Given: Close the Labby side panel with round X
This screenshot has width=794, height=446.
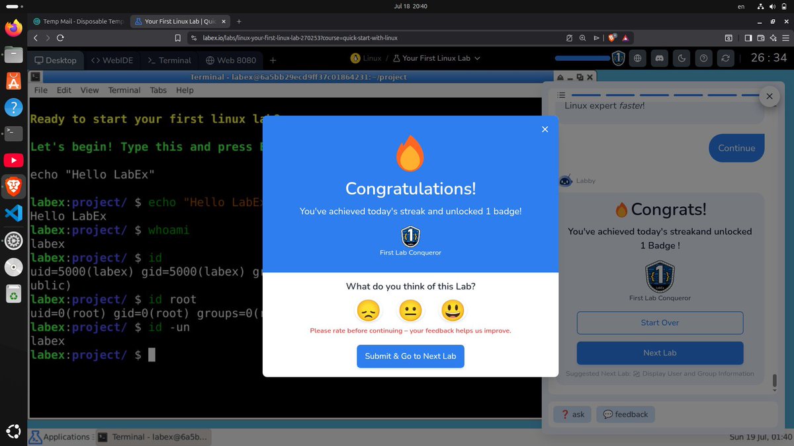Looking at the screenshot, I should click(769, 96).
